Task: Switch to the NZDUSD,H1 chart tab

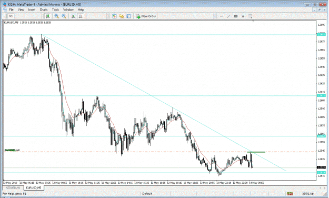Action: [13, 187]
